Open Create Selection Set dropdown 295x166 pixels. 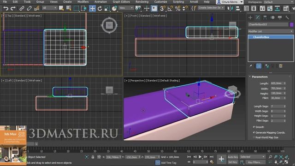pos(211,8)
